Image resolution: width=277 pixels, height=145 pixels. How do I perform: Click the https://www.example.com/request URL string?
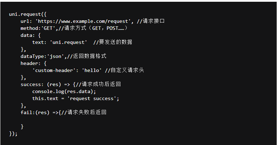pos(83,21)
